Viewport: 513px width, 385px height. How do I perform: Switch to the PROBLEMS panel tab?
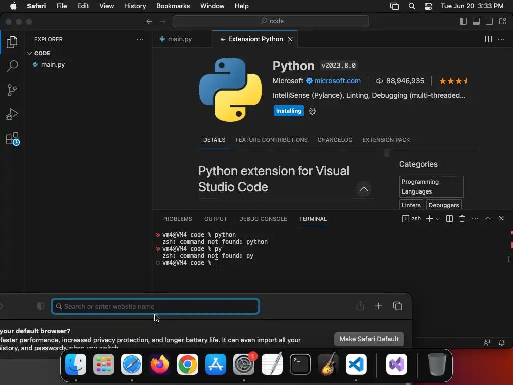177,219
